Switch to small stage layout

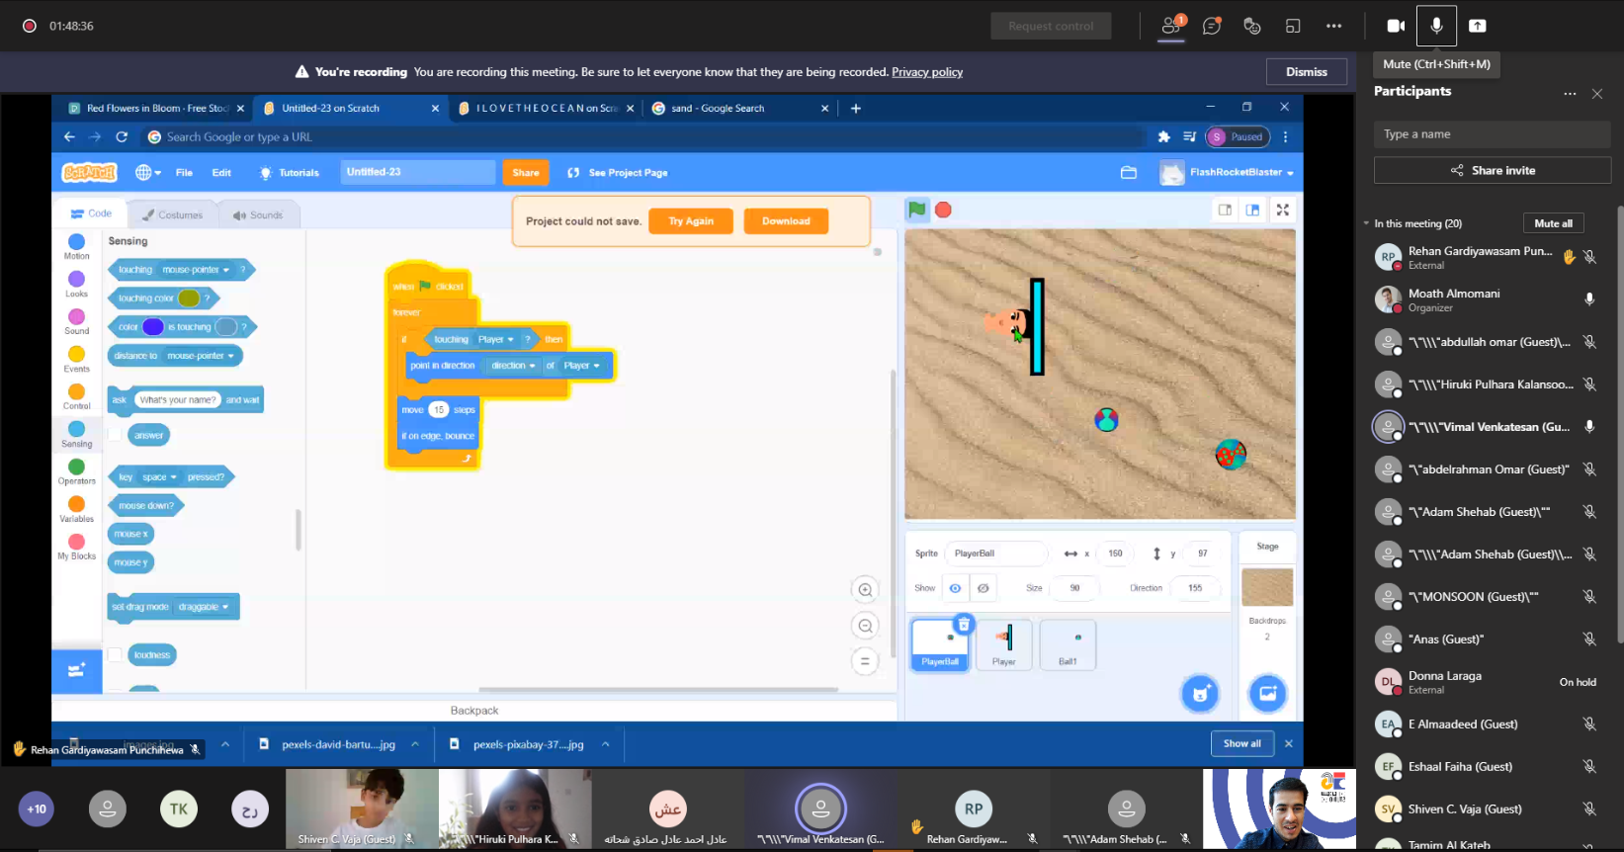(1225, 210)
